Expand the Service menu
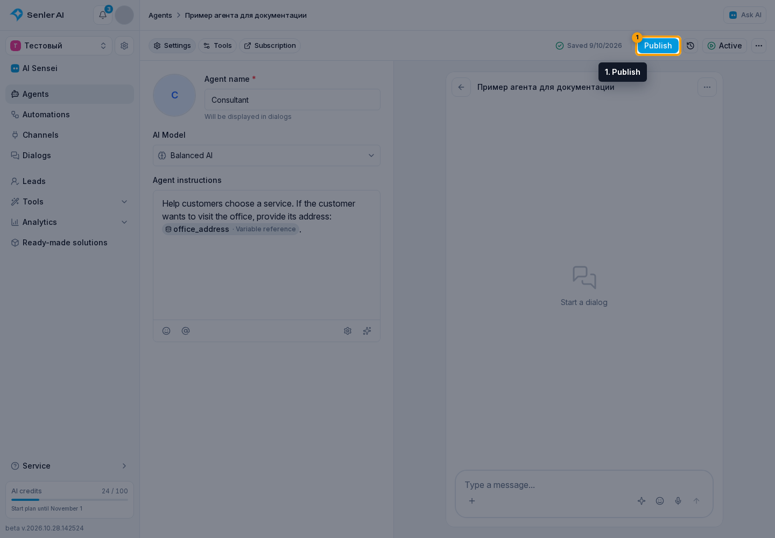 click(70, 466)
